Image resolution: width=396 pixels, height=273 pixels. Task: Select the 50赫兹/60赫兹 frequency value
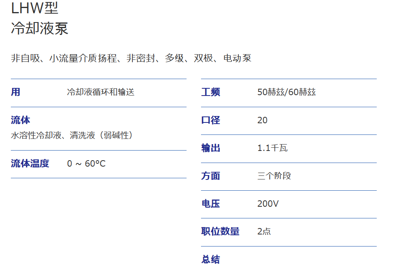(x=286, y=92)
